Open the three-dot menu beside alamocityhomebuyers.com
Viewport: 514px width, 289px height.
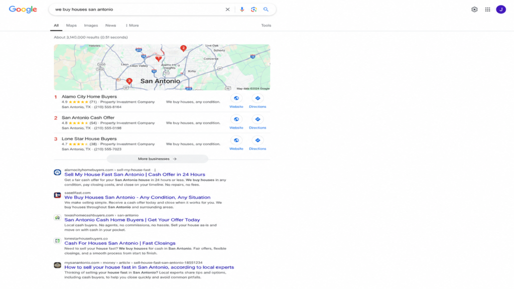click(155, 170)
